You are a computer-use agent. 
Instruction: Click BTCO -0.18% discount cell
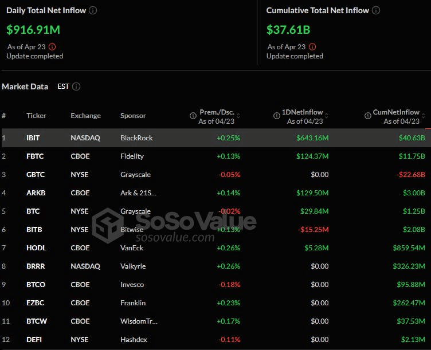tap(229, 285)
